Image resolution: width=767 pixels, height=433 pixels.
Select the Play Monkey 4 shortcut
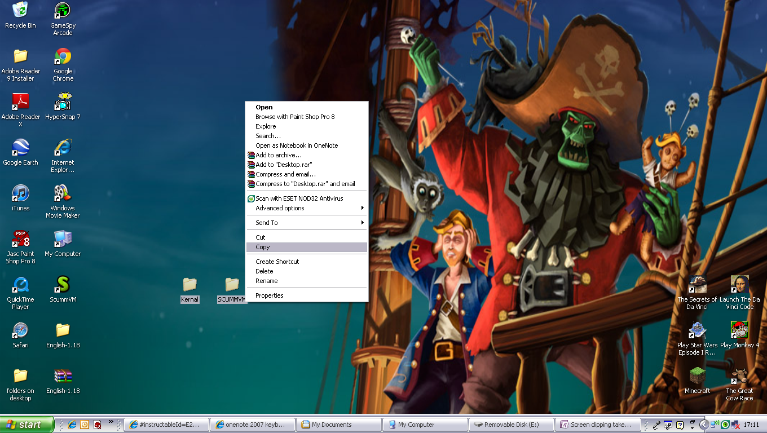click(739, 335)
